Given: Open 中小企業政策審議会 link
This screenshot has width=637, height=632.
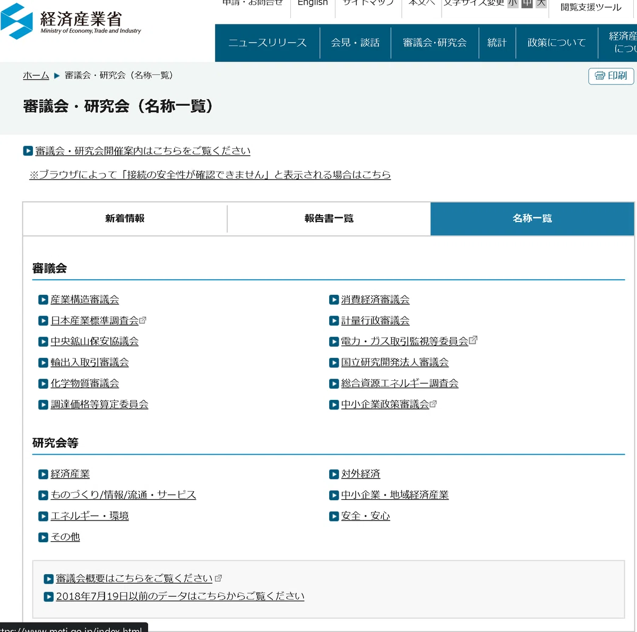Looking at the screenshot, I should 385,405.
